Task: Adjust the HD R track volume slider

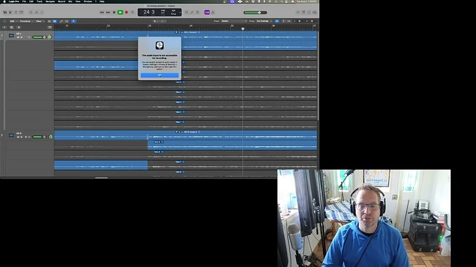Action: pyautogui.click(x=39, y=137)
